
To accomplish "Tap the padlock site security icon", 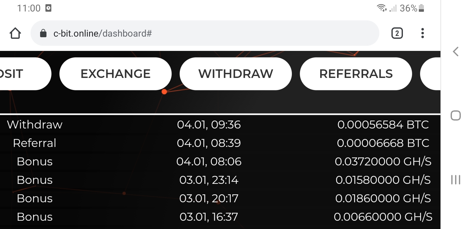I will [43, 33].
